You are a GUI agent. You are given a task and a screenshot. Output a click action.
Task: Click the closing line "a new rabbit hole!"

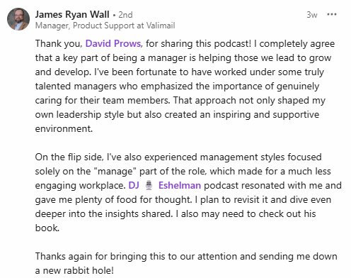(74, 270)
